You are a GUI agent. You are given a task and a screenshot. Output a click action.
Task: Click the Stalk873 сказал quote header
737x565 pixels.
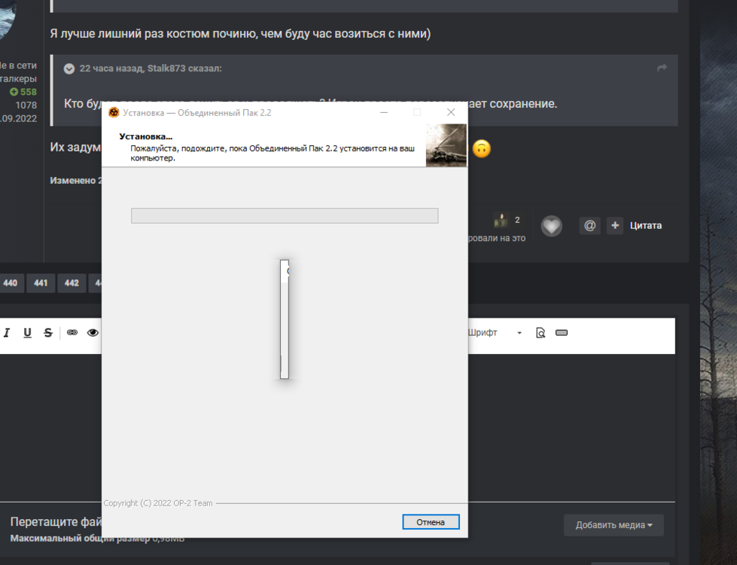(x=151, y=69)
